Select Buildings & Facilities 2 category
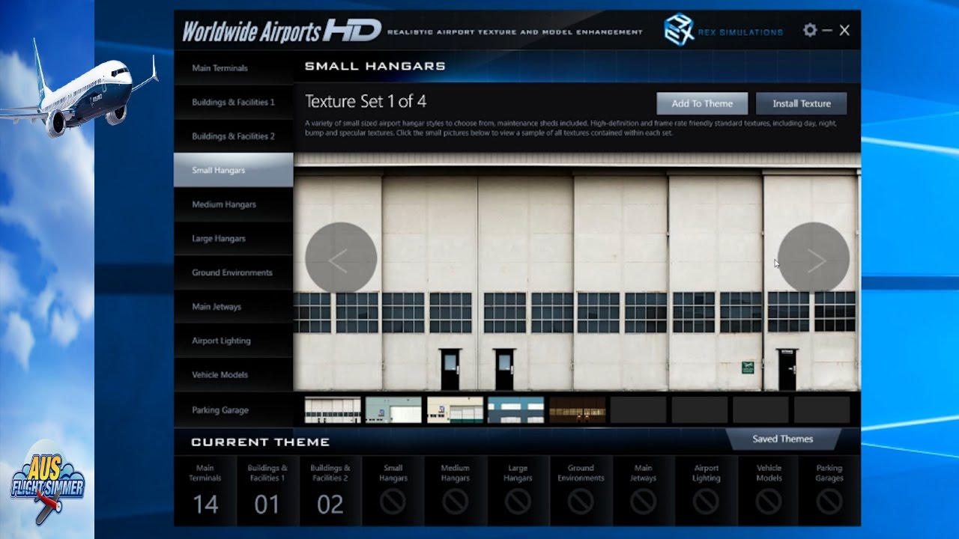 (234, 136)
